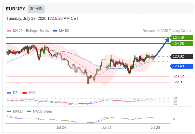Click the black 123.82 current price tag
Screen dimensions: 195x134
point(181,56)
